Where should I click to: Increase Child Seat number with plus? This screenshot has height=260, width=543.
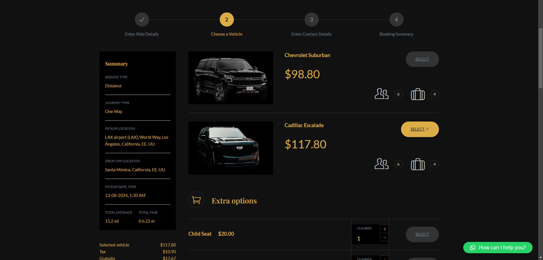point(384,229)
